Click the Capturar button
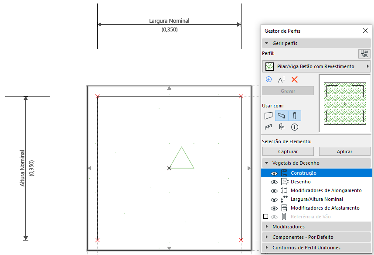This screenshot has width=374, height=255. click(288, 152)
